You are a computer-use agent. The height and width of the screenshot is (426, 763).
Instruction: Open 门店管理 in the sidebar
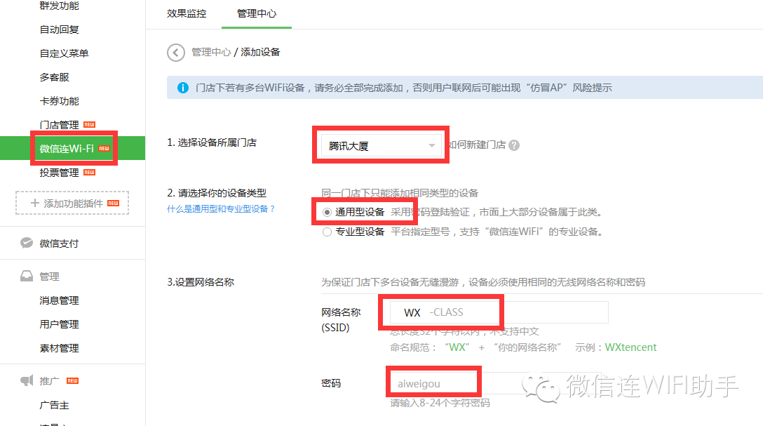[x=60, y=125]
